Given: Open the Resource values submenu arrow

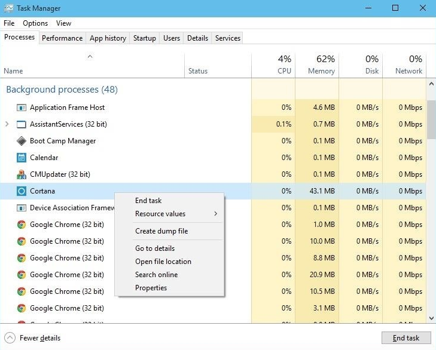Looking at the screenshot, I should 216,214.
